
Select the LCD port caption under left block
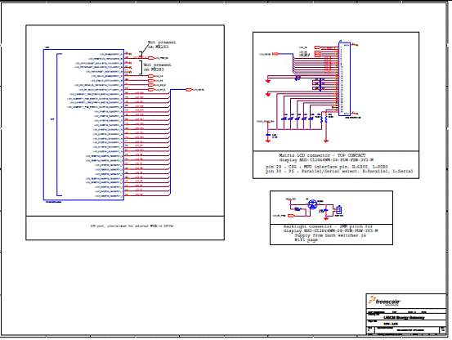click(x=132, y=226)
